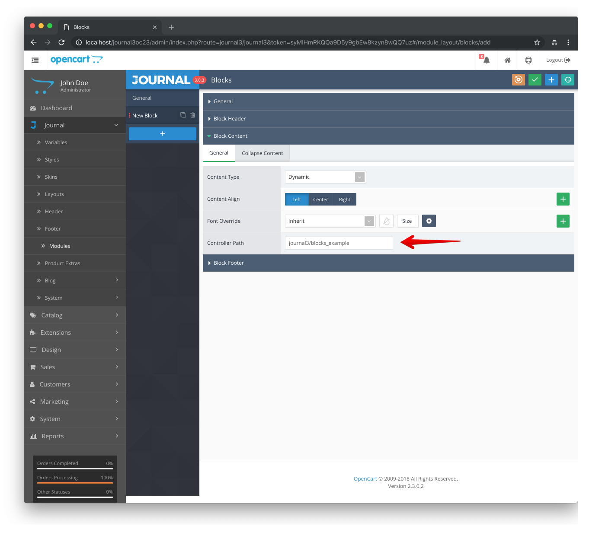Open Chrome three-dot menu
This screenshot has height=535, width=602.
click(x=568, y=42)
